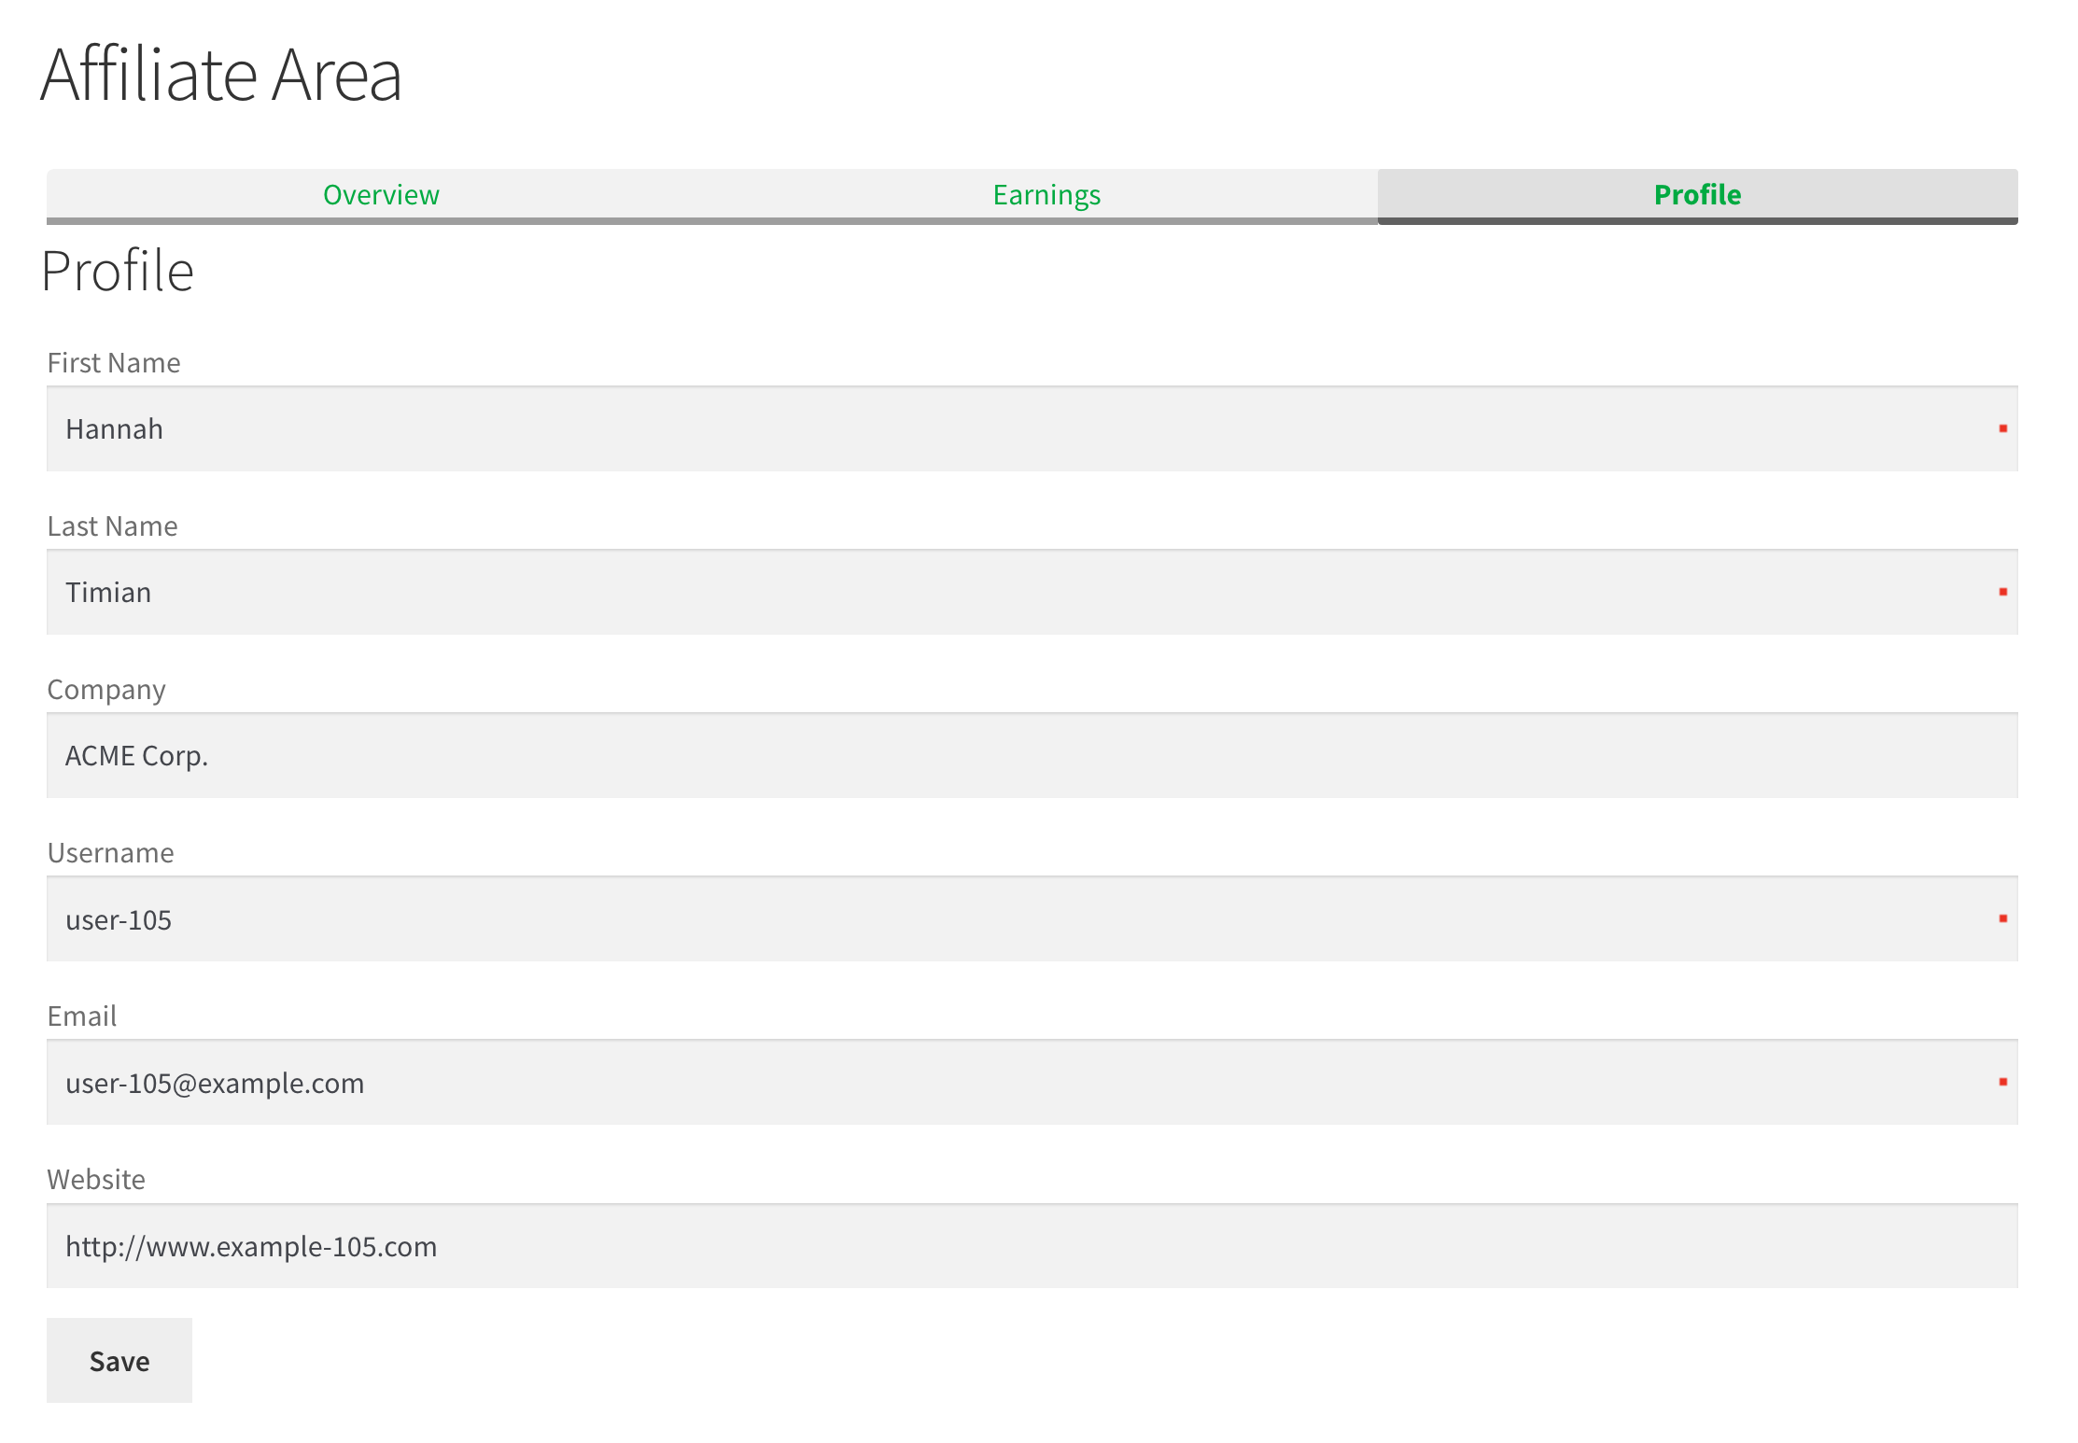Open the Earnings tab
The width and height of the screenshot is (2078, 1443).
point(1046,195)
